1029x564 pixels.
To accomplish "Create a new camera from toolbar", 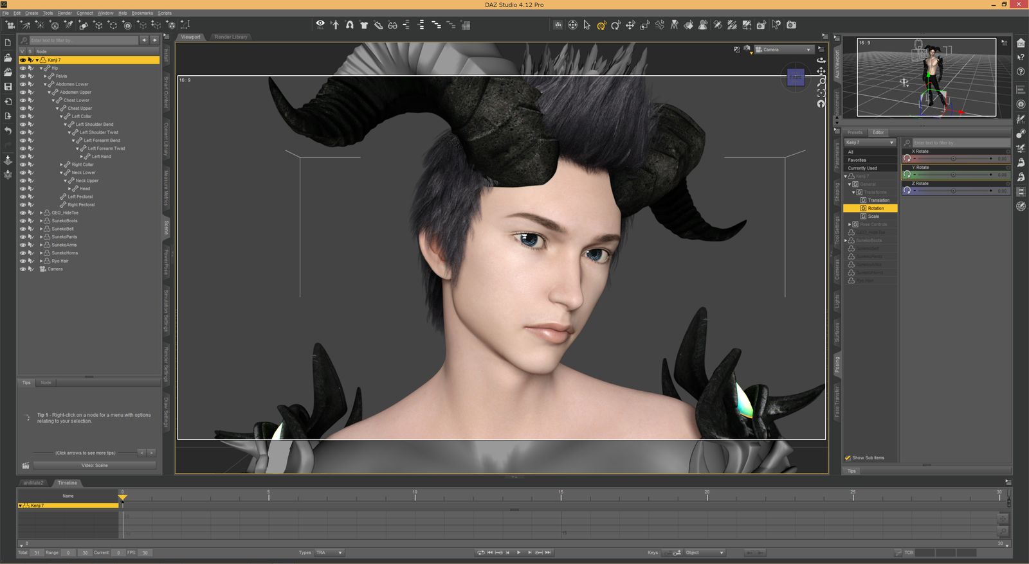I will tap(10, 25).
